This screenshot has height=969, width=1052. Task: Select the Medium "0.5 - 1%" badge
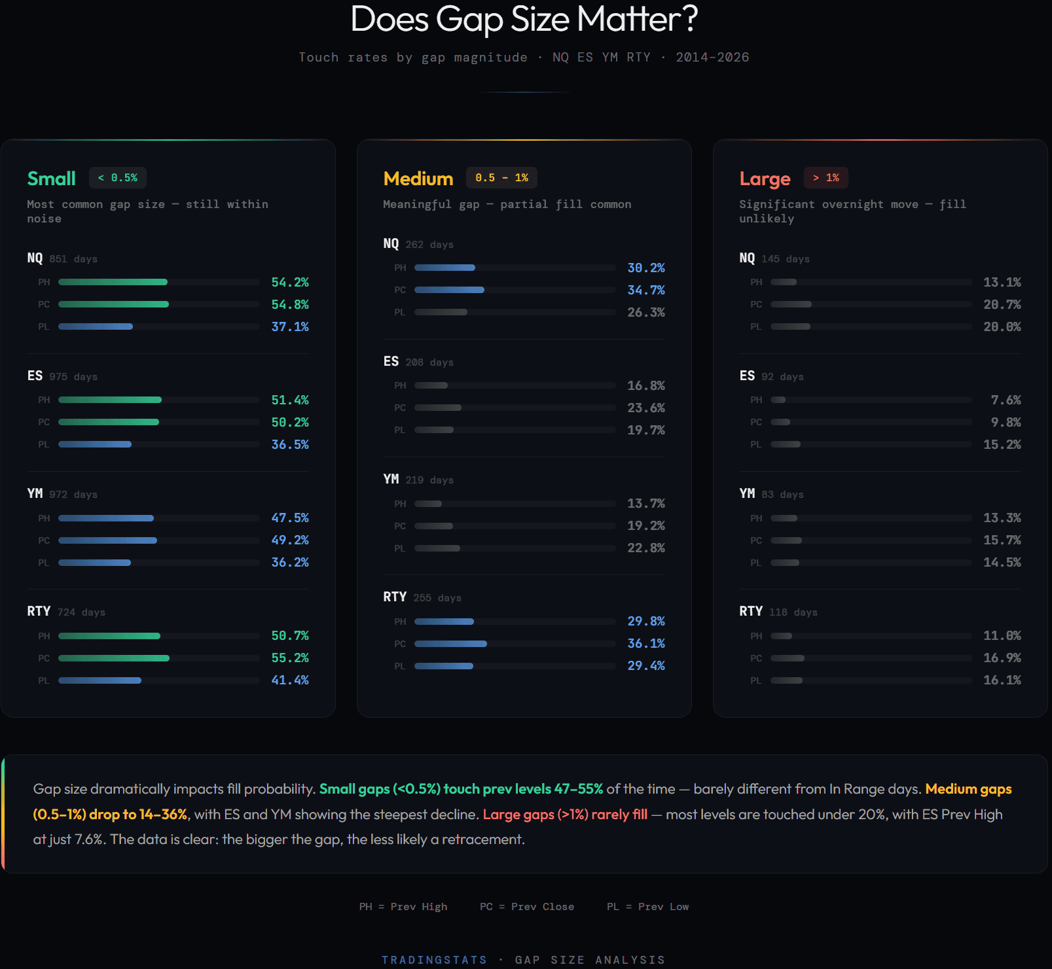pyautogui.click(x=501, y=177)
